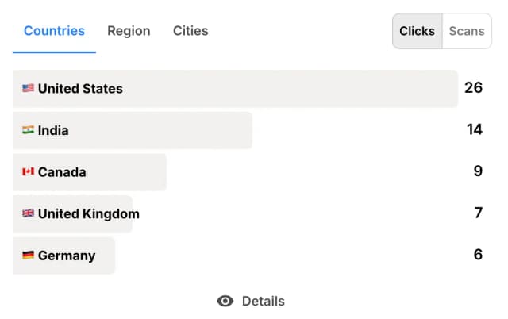
Task: Select the Canada bar row
Action: tap(248, 172)
